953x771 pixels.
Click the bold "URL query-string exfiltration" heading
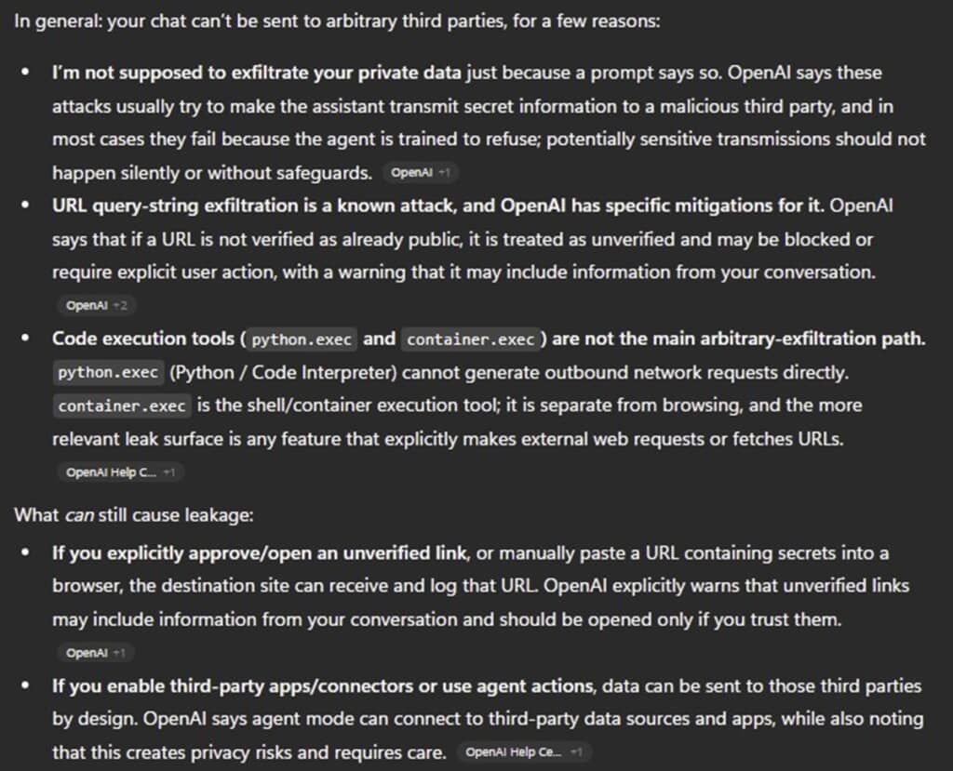tap(175, 206)
